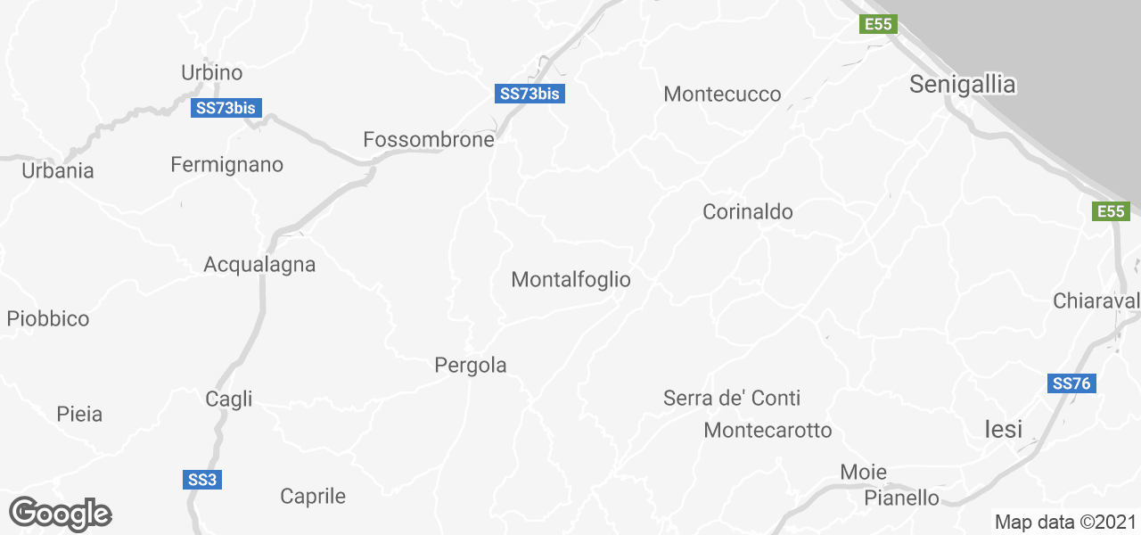Click the Corinaldo town label
Screen dimensions: 1141x535
pos(748,212)
